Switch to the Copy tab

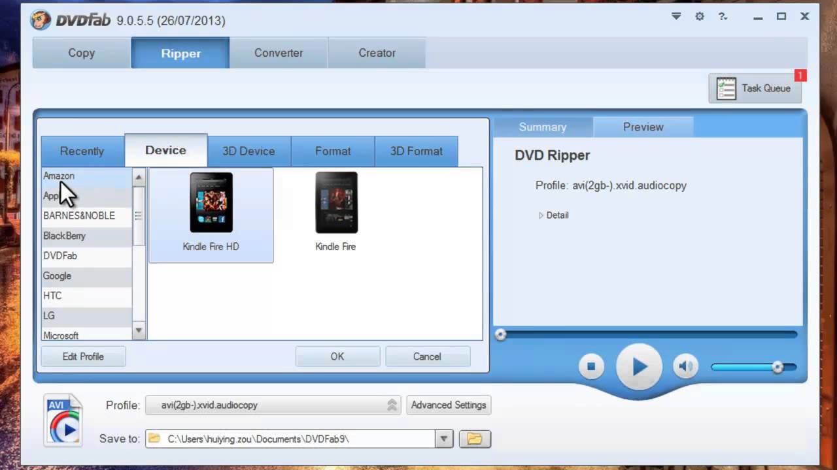[82, 53]
